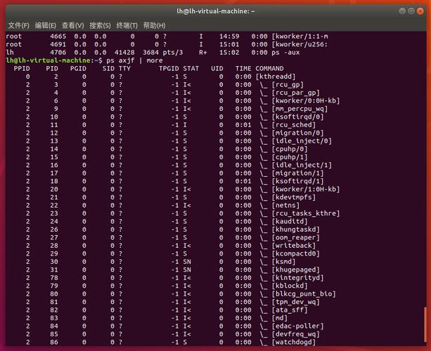Open the 帮助(H) menu
The image size is (431, 351).
tap(155, 25)
